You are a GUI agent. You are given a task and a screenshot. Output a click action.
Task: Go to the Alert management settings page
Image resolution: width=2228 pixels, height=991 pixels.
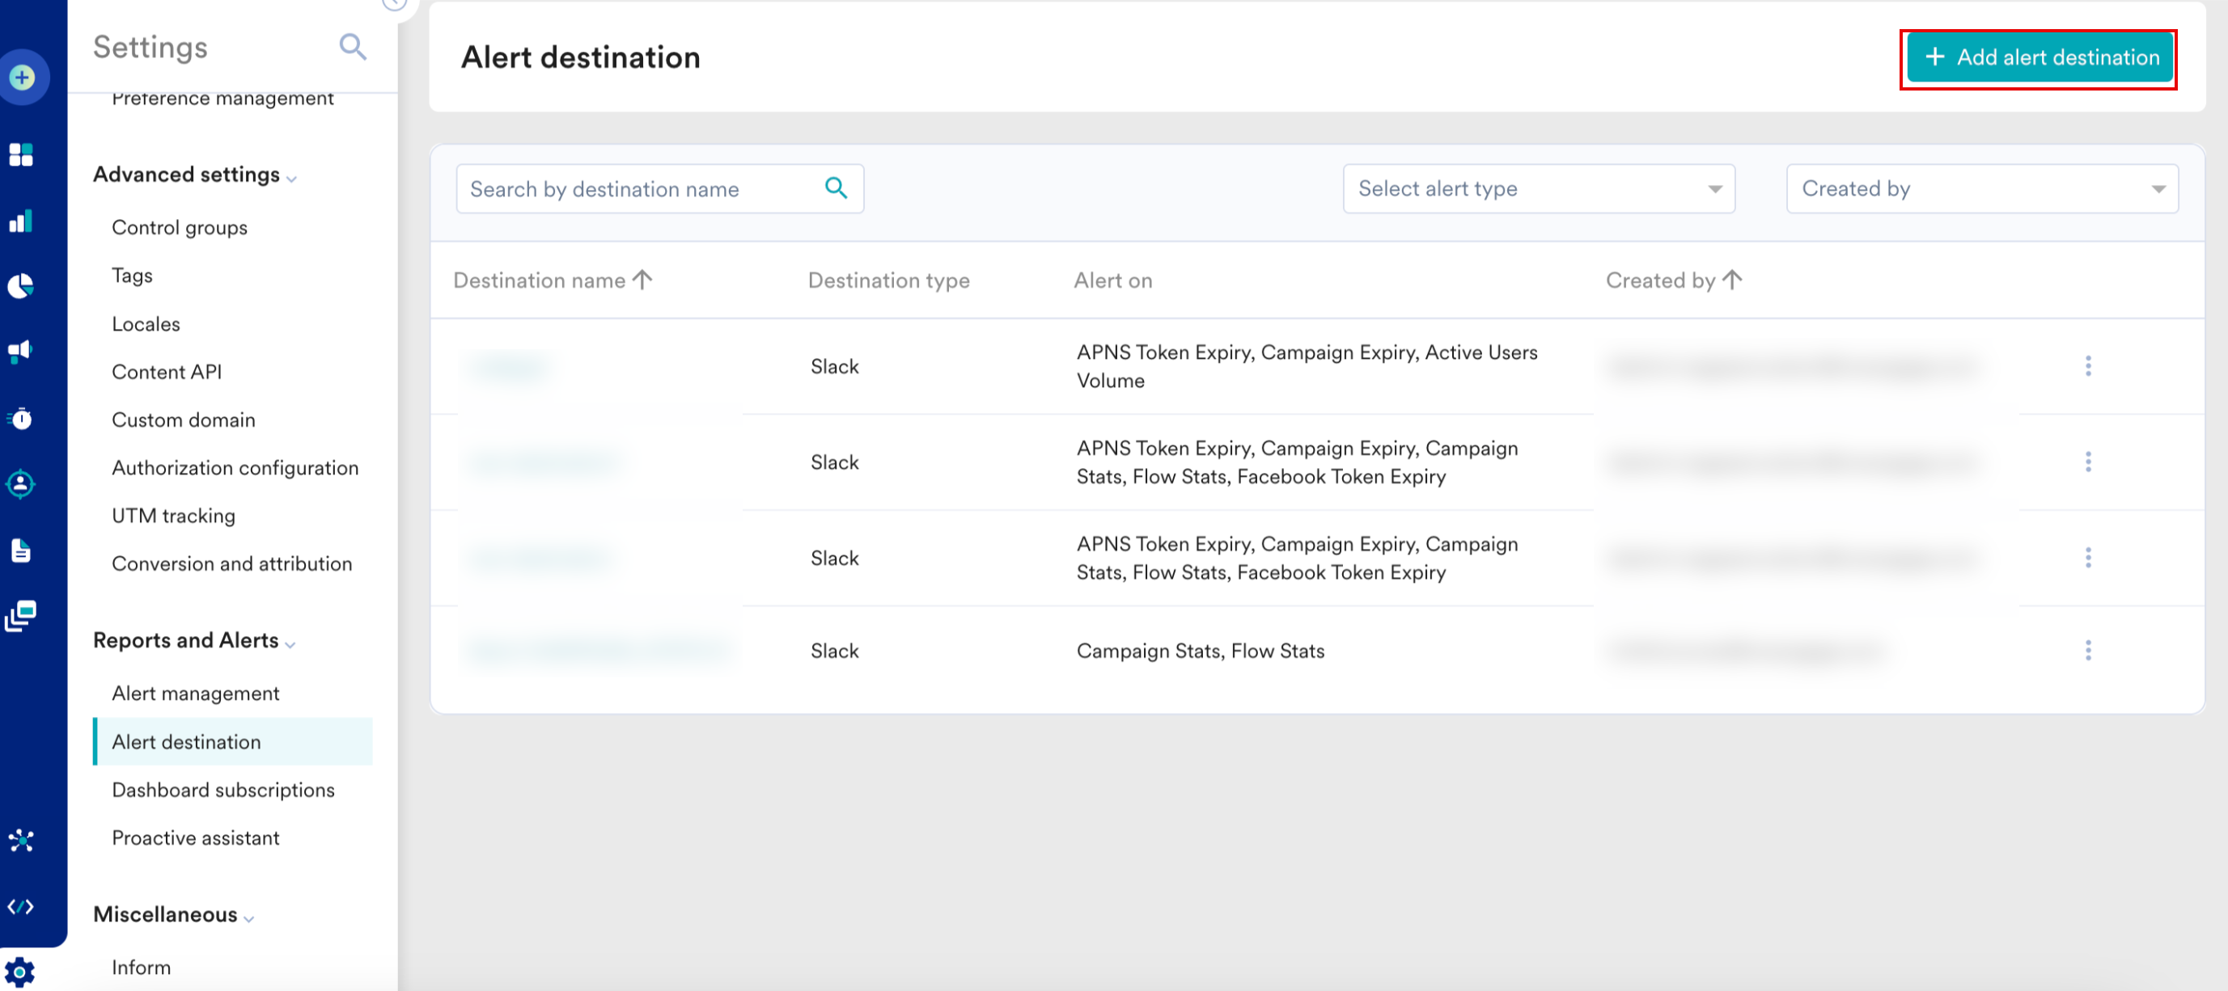coord(196,693)
